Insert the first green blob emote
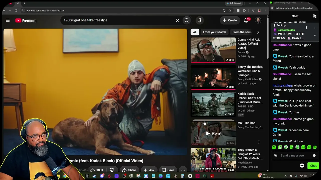 (274, 147)
